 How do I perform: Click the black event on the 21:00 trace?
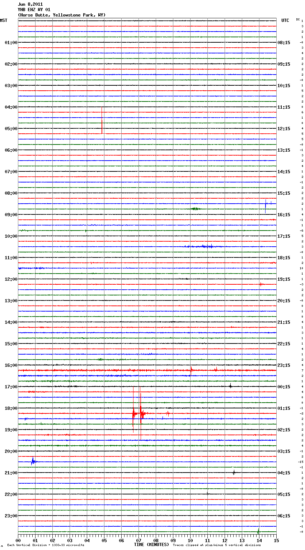pyautogui.click(x=234, y=473)
